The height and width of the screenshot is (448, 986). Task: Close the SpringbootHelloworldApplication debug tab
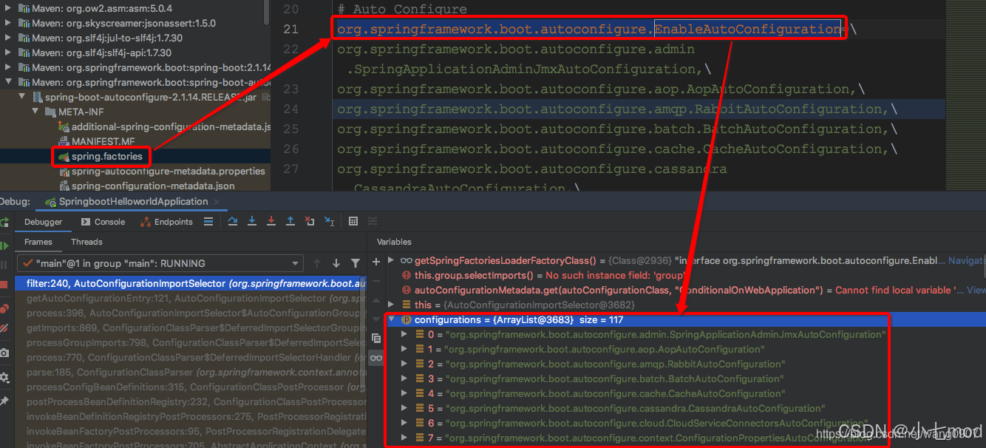216,201
